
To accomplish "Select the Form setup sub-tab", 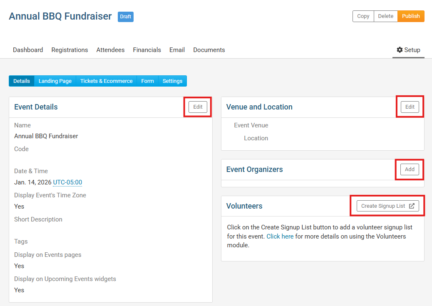I will tap(147, 81).
